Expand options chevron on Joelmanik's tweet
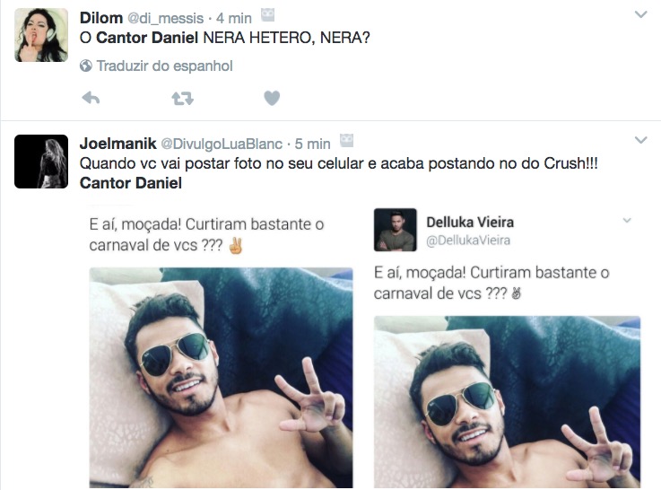The image size is (661, 490). (640, 140)
